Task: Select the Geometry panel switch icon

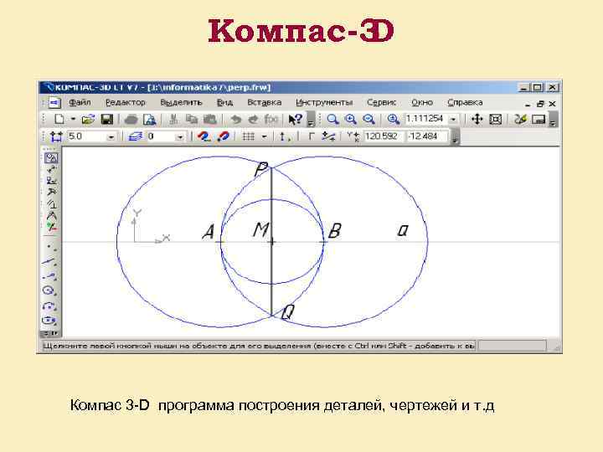Action: (51, 158)
